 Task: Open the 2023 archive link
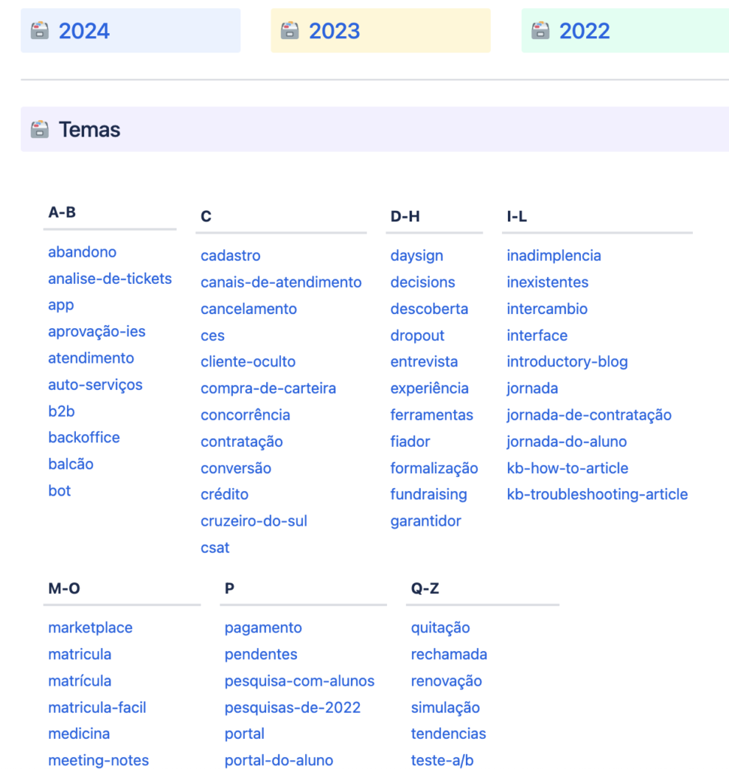[x=334, y=31]
